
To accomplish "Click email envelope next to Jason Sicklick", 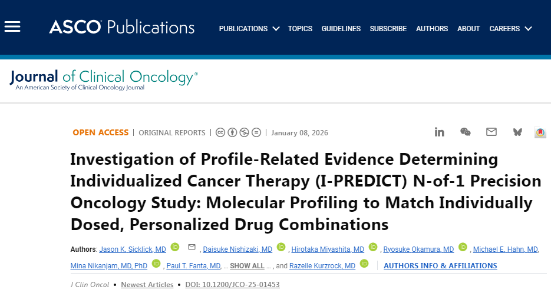I will pos(192,248).
